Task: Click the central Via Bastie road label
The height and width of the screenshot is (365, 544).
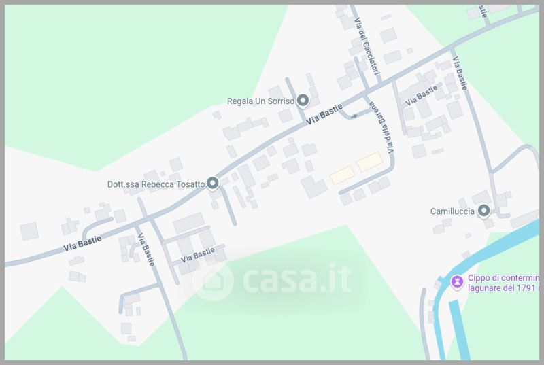Action: point(324,114)
